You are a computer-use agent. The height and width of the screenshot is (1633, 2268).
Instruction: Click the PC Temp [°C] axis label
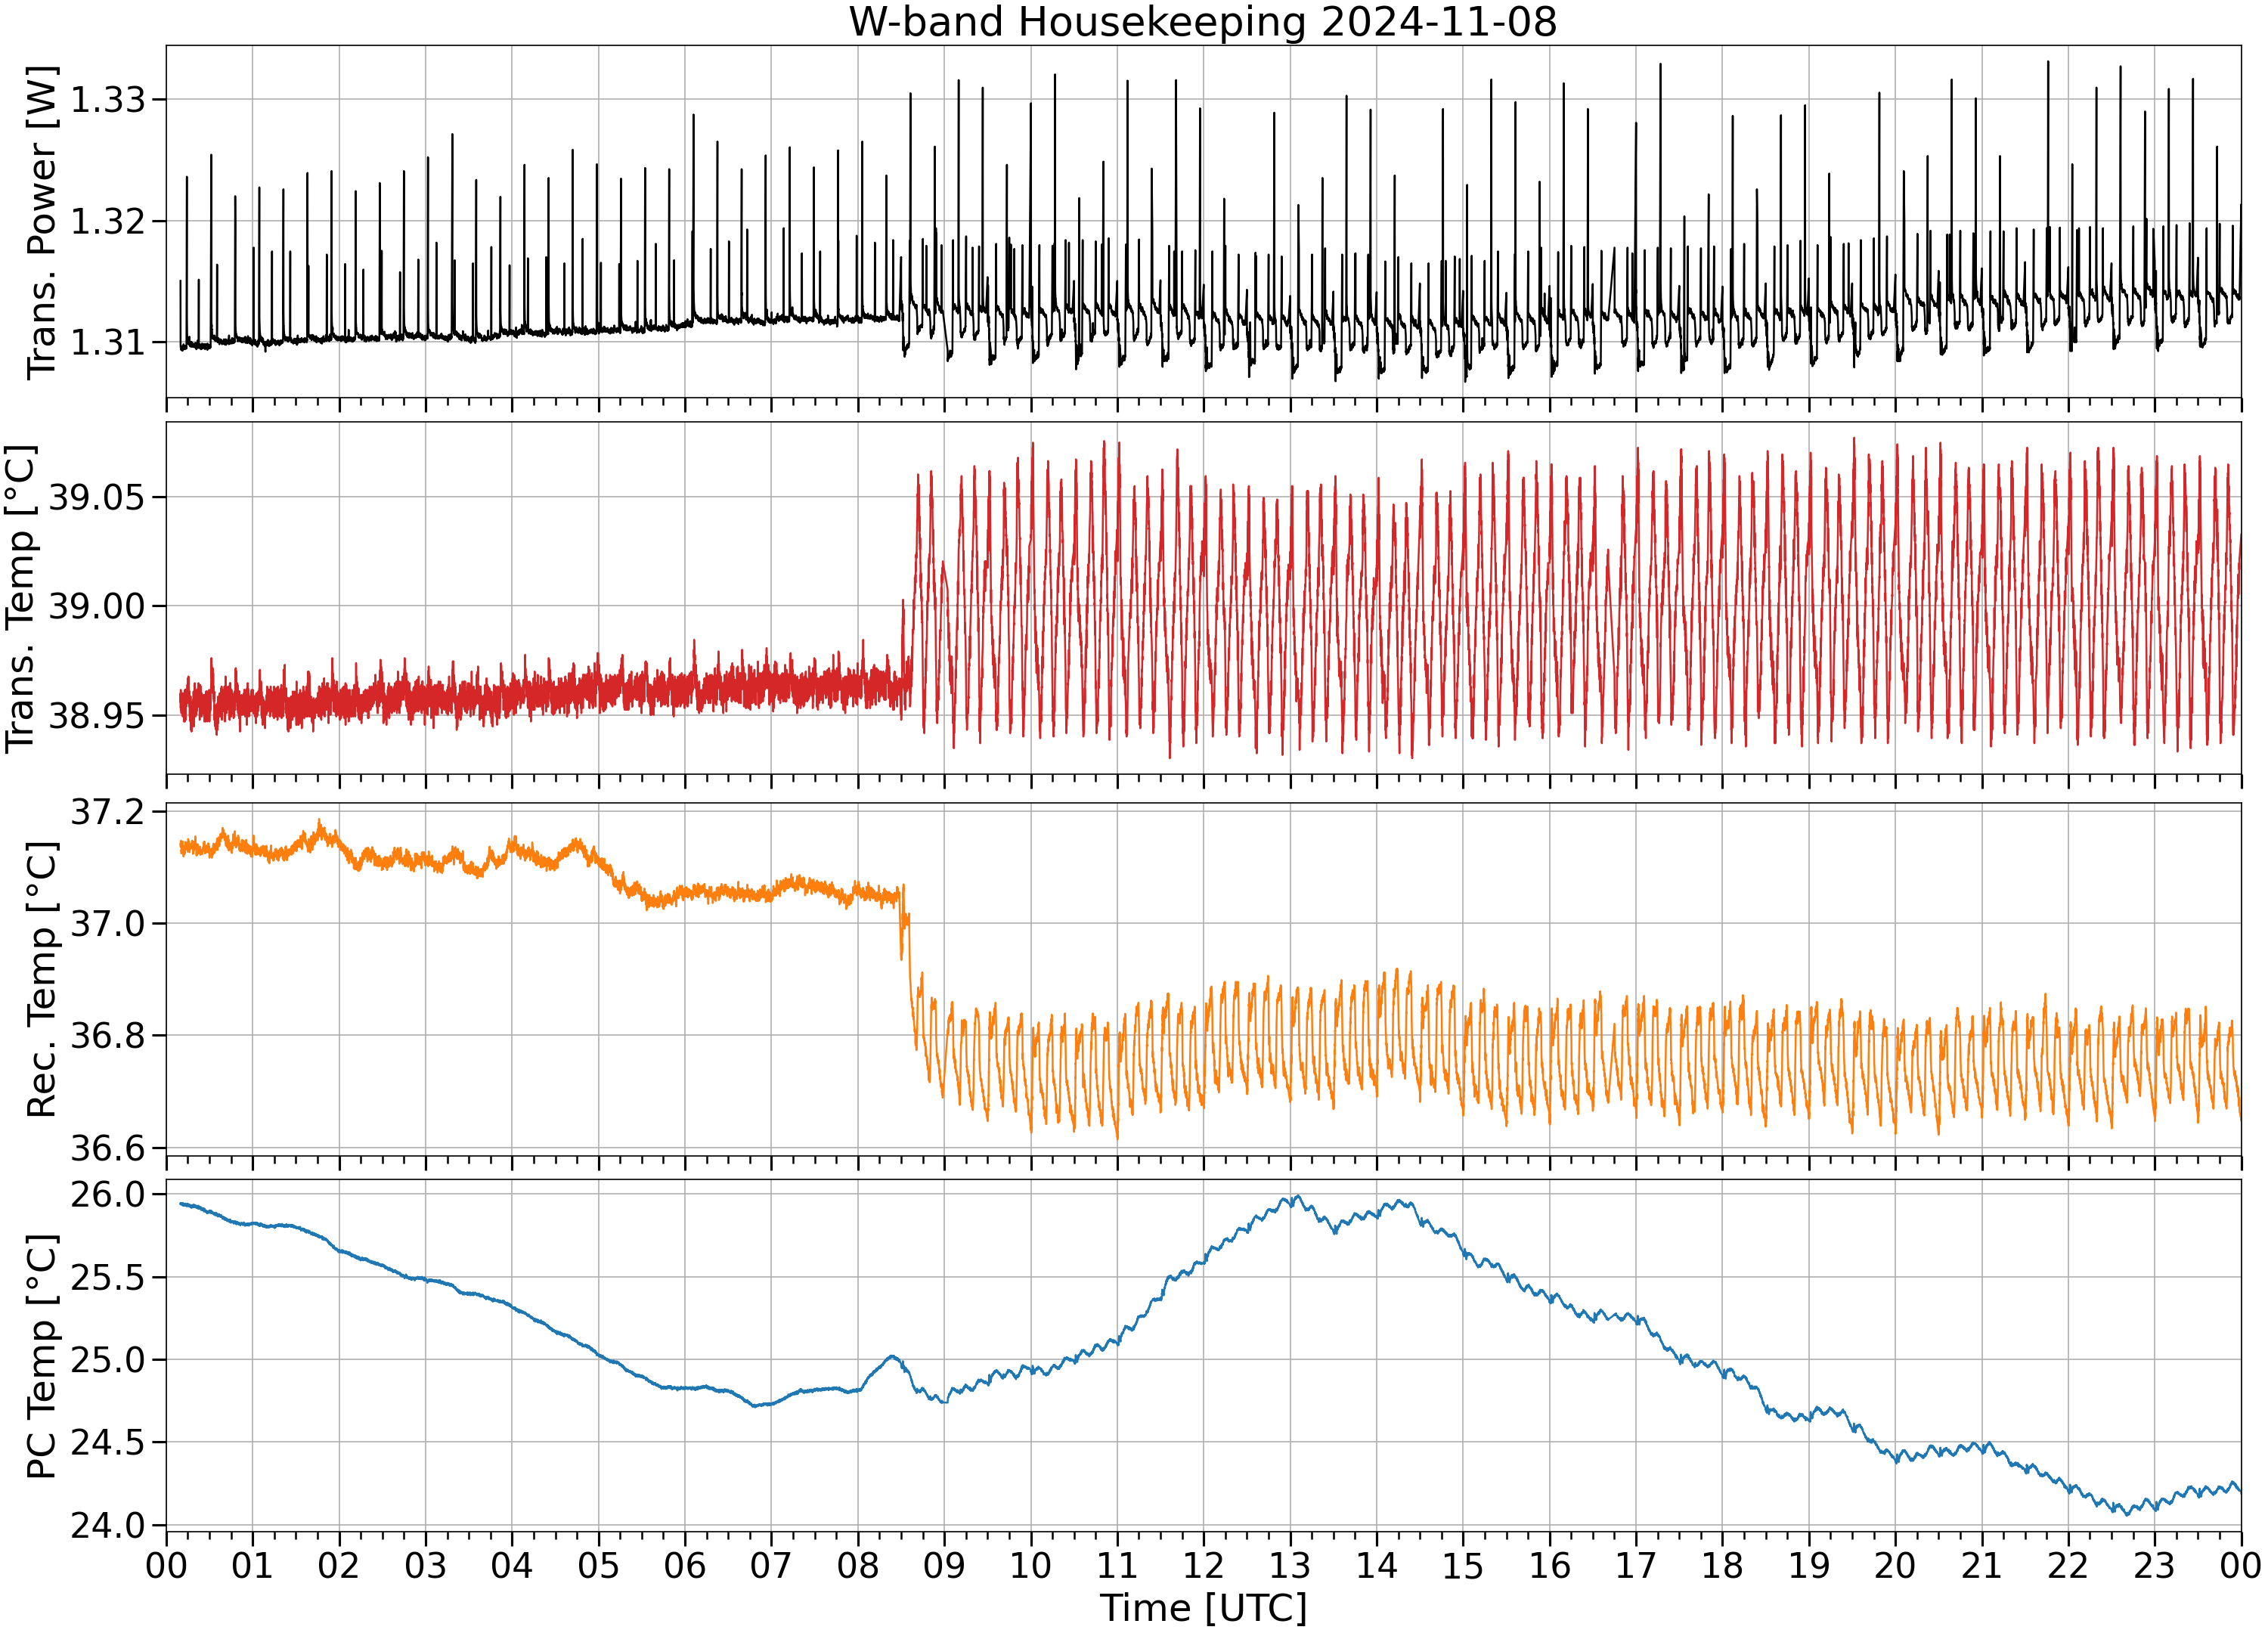coord(41,1357)
